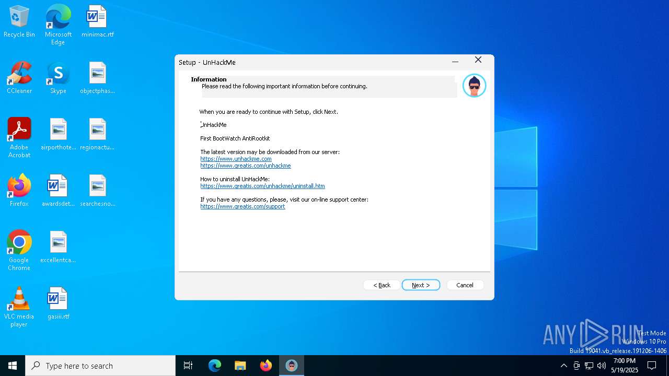Screen dimensions: 669x376
Task: Open the https://www.unhackme.com link
Action: tap(236, 159)
